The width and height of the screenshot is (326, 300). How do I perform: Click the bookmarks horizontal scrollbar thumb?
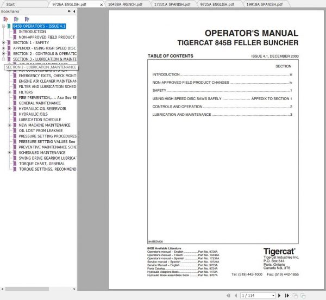pos(27,289)
